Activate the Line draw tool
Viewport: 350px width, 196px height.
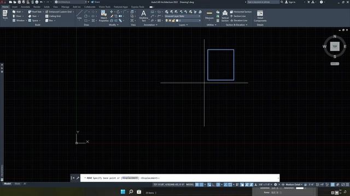coord(79,15)
